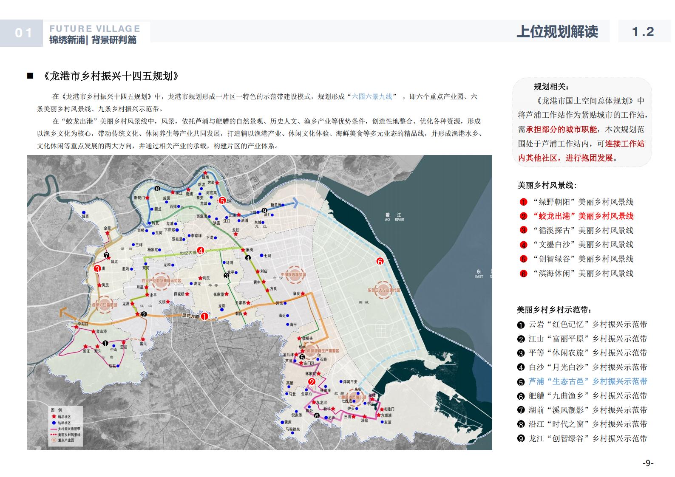Click the blue text 六园六景九线
This screenshot has width=675, height=477.
(372, 96)
